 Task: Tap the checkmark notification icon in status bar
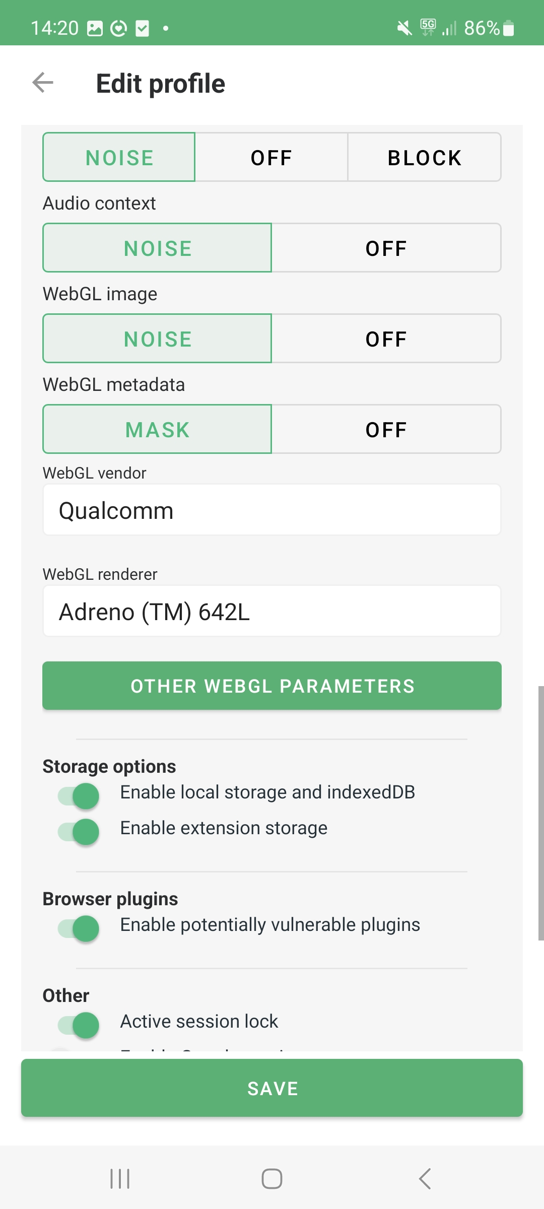[143, 28]
